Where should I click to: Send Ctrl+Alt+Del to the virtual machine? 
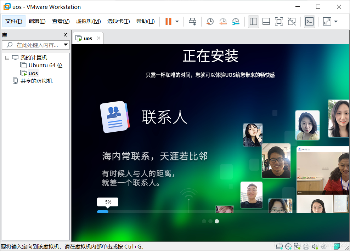click(x=192, y=22)
